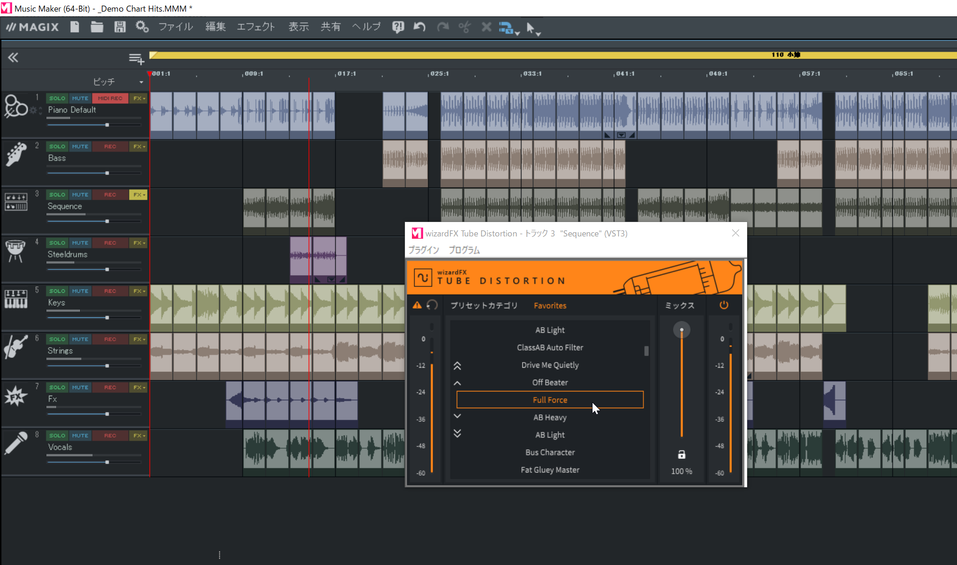957x565 pixels.
Task: Click the delete X icon in toolbar
Action: point(486,27)
